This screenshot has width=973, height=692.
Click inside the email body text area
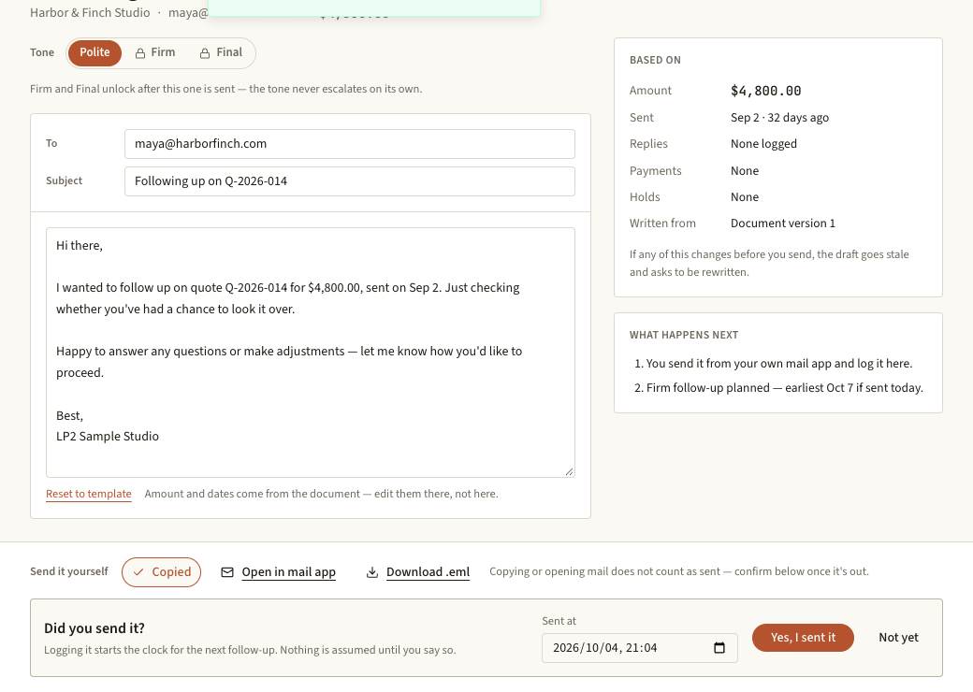coord(311,353)
